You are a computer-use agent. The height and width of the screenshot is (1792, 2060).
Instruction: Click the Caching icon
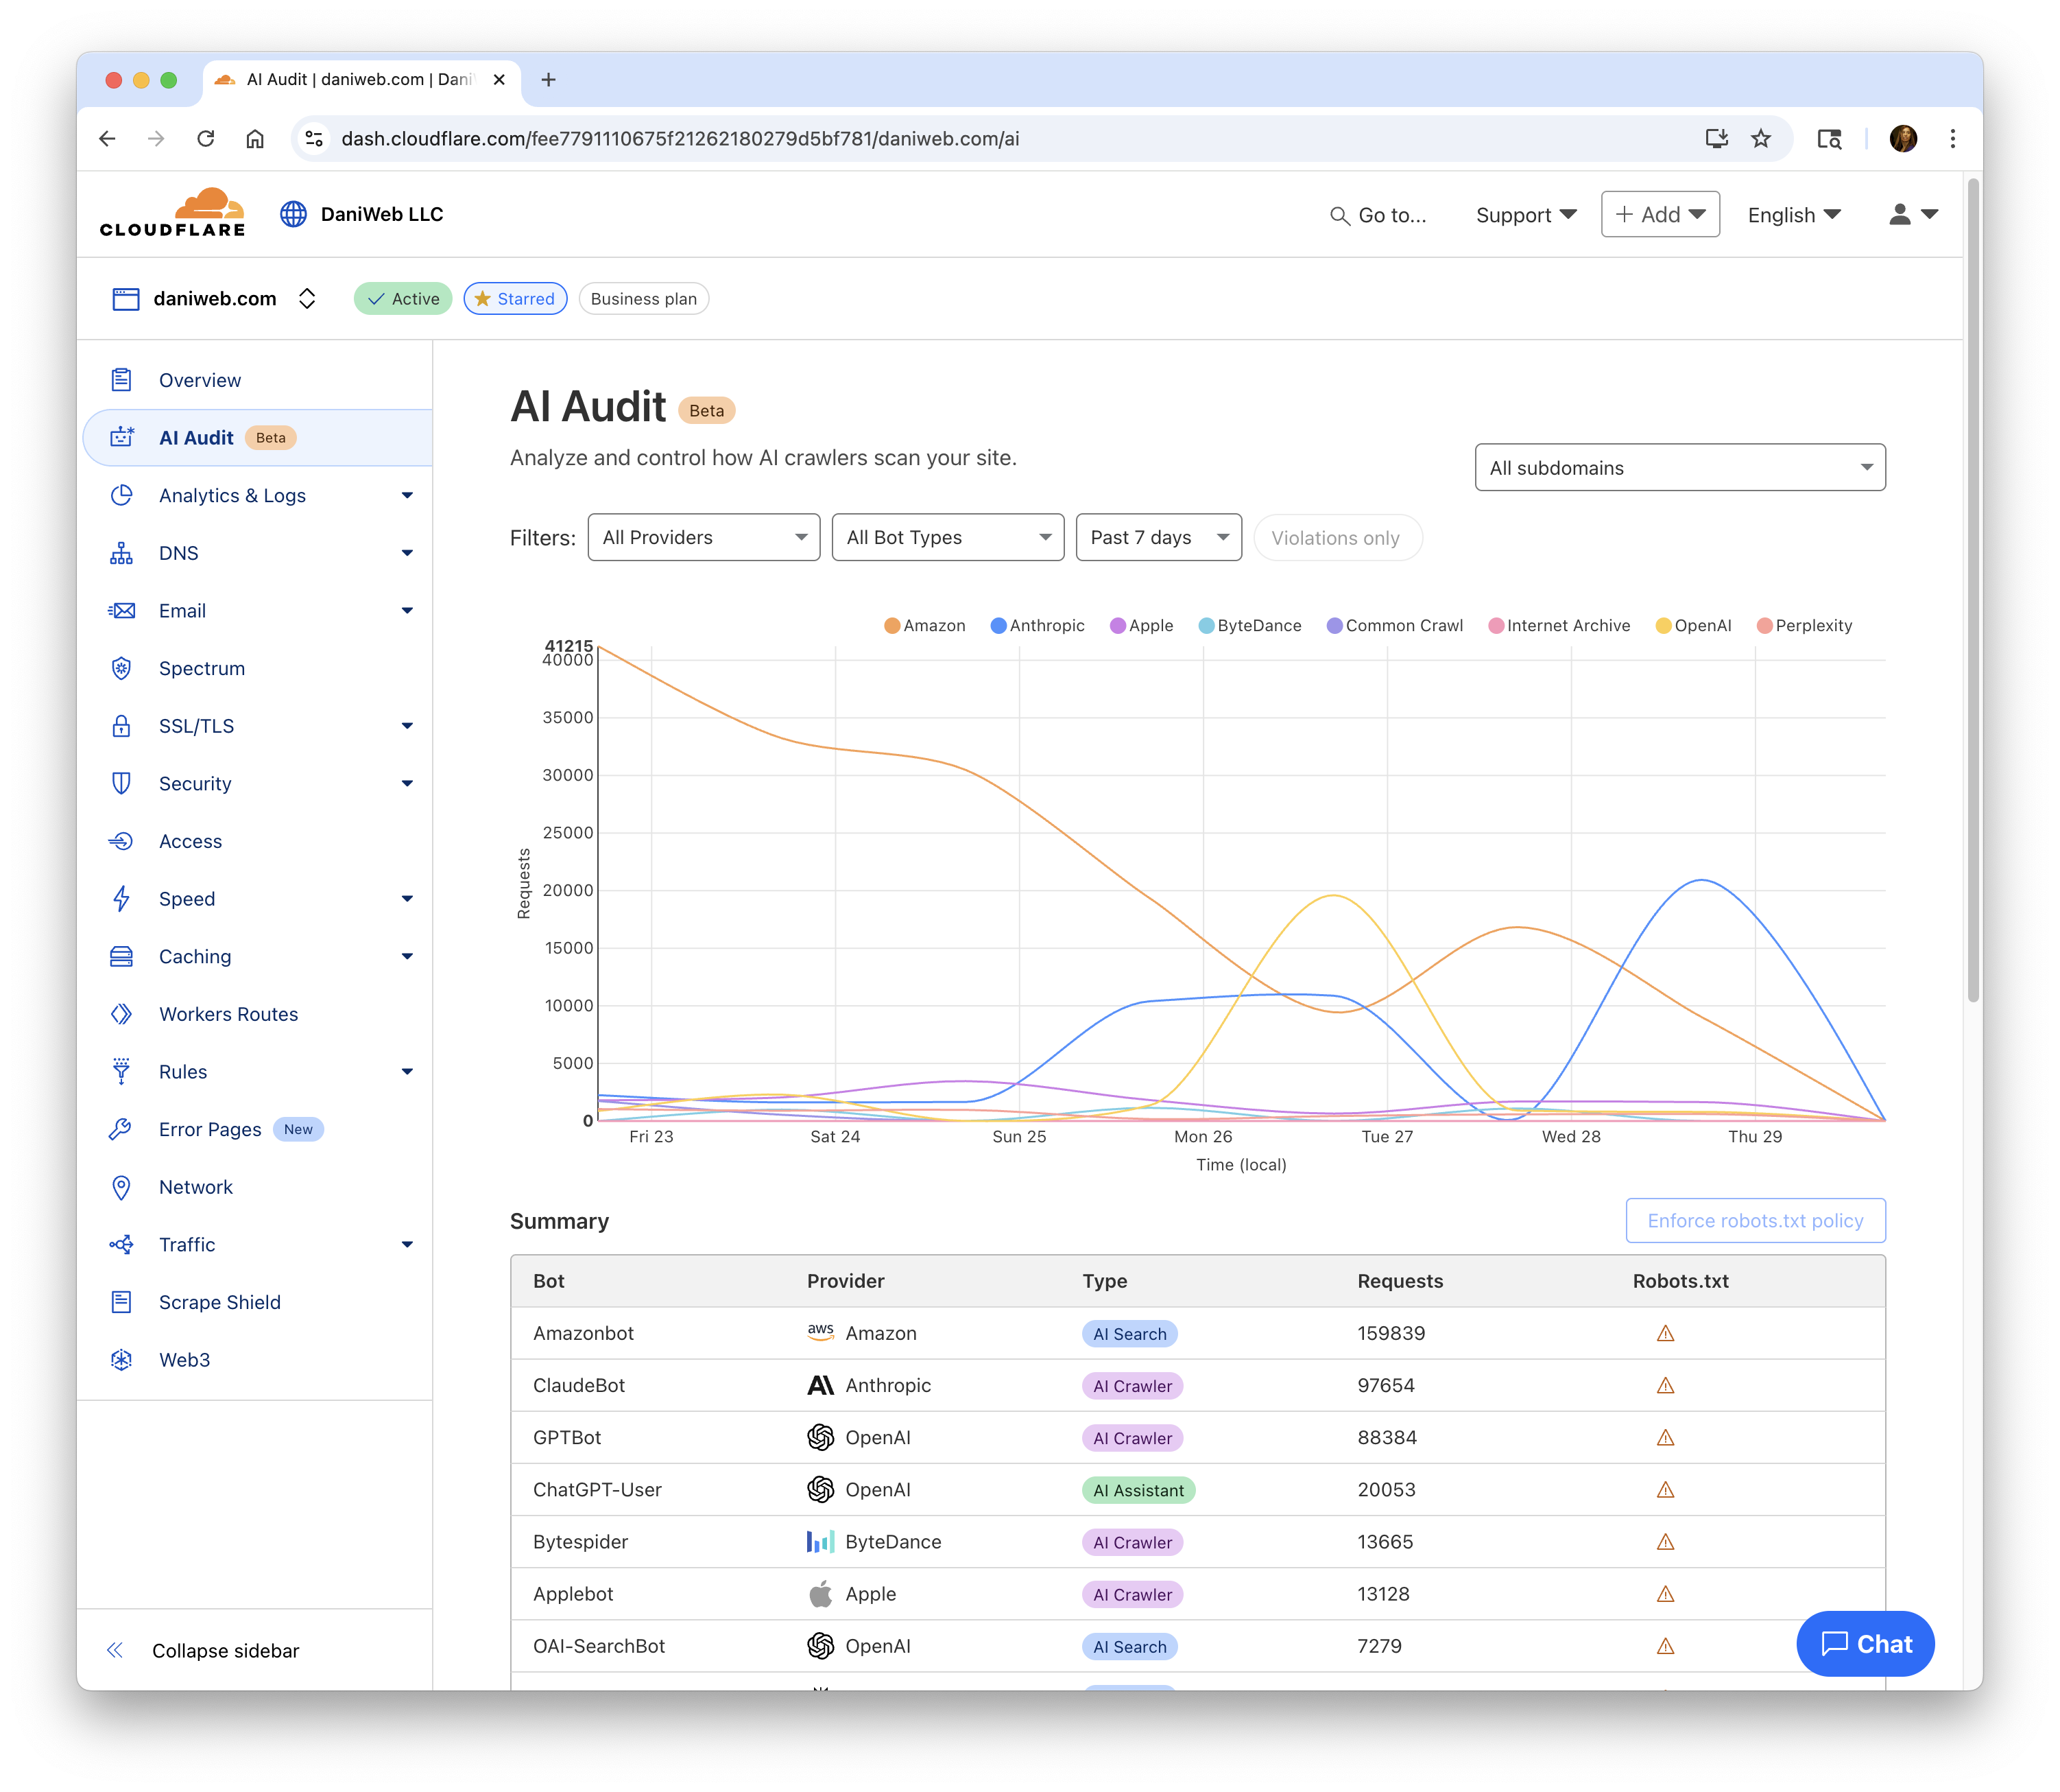(122, 957)
